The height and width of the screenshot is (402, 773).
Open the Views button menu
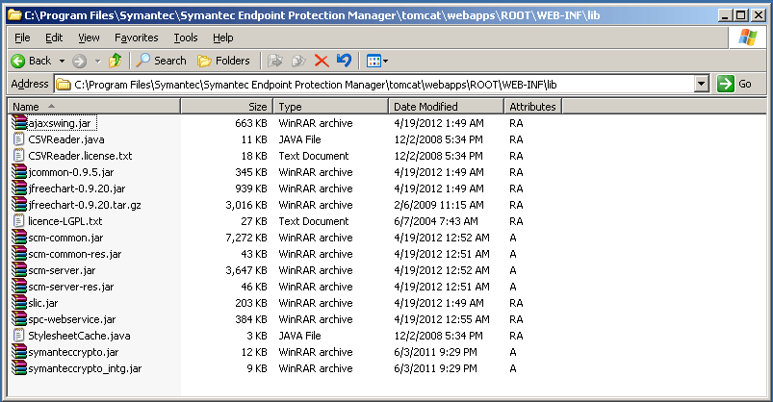(x=377, y=61)
